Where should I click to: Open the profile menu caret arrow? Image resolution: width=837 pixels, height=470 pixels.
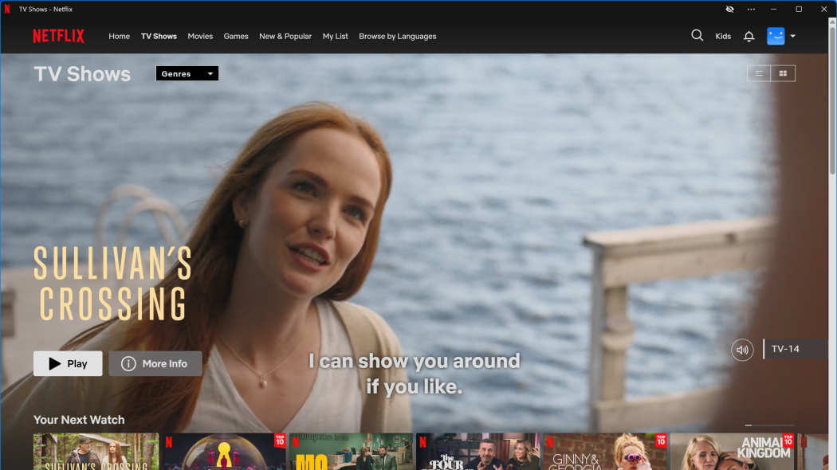pos(792,37)
